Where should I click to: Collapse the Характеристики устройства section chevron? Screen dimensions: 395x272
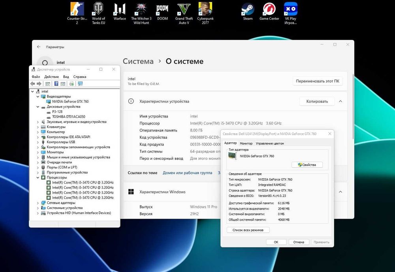tap(340, 101)
